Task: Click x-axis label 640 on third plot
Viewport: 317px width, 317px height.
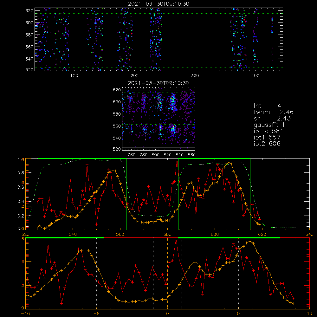Action: (x=309, y=234)
